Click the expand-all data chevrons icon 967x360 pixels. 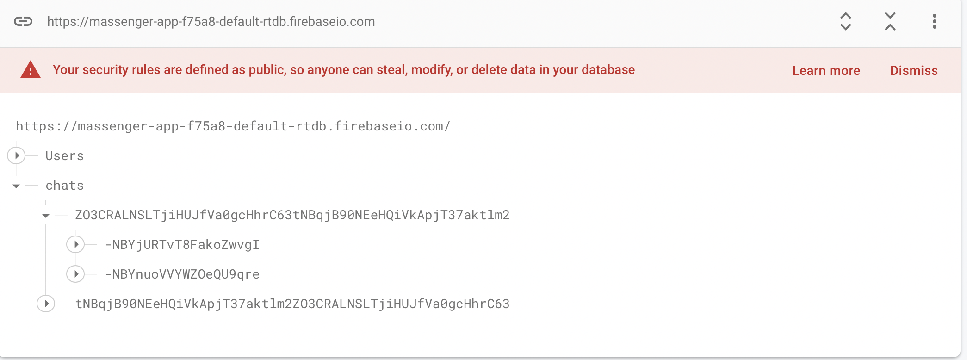click(845, 21)
